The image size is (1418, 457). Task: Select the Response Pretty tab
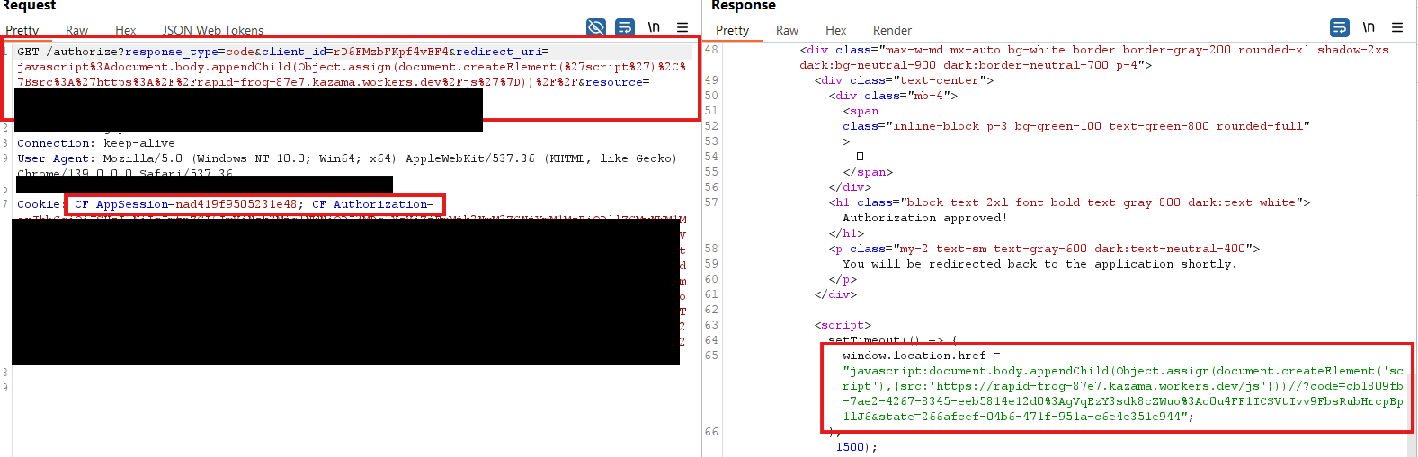732,30
